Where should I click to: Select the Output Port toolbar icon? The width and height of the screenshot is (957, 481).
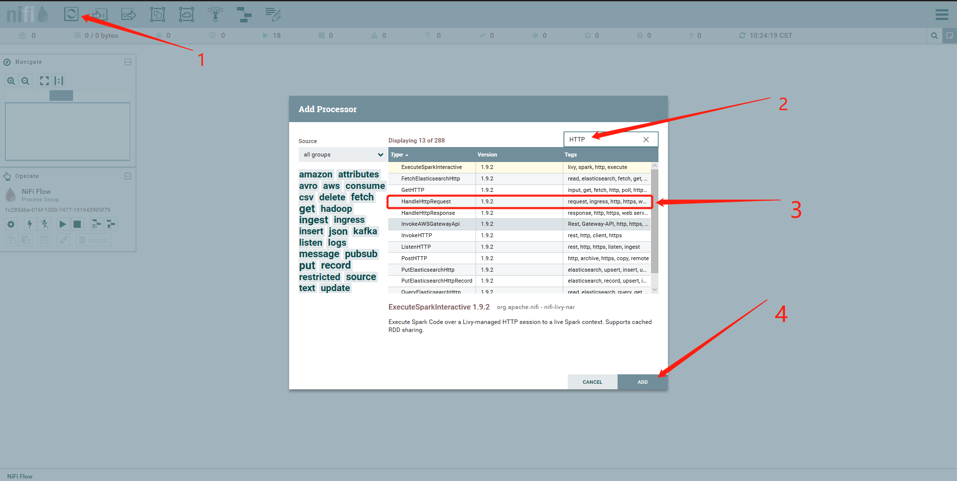[x=129, y=14]
